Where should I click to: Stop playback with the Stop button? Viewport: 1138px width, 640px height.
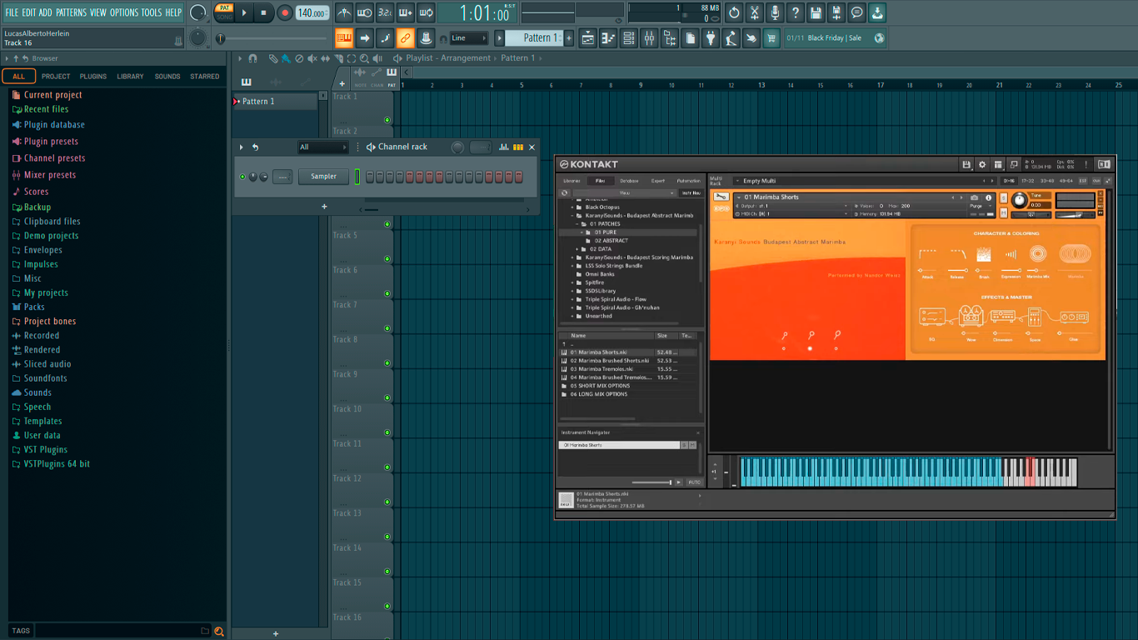263,12
